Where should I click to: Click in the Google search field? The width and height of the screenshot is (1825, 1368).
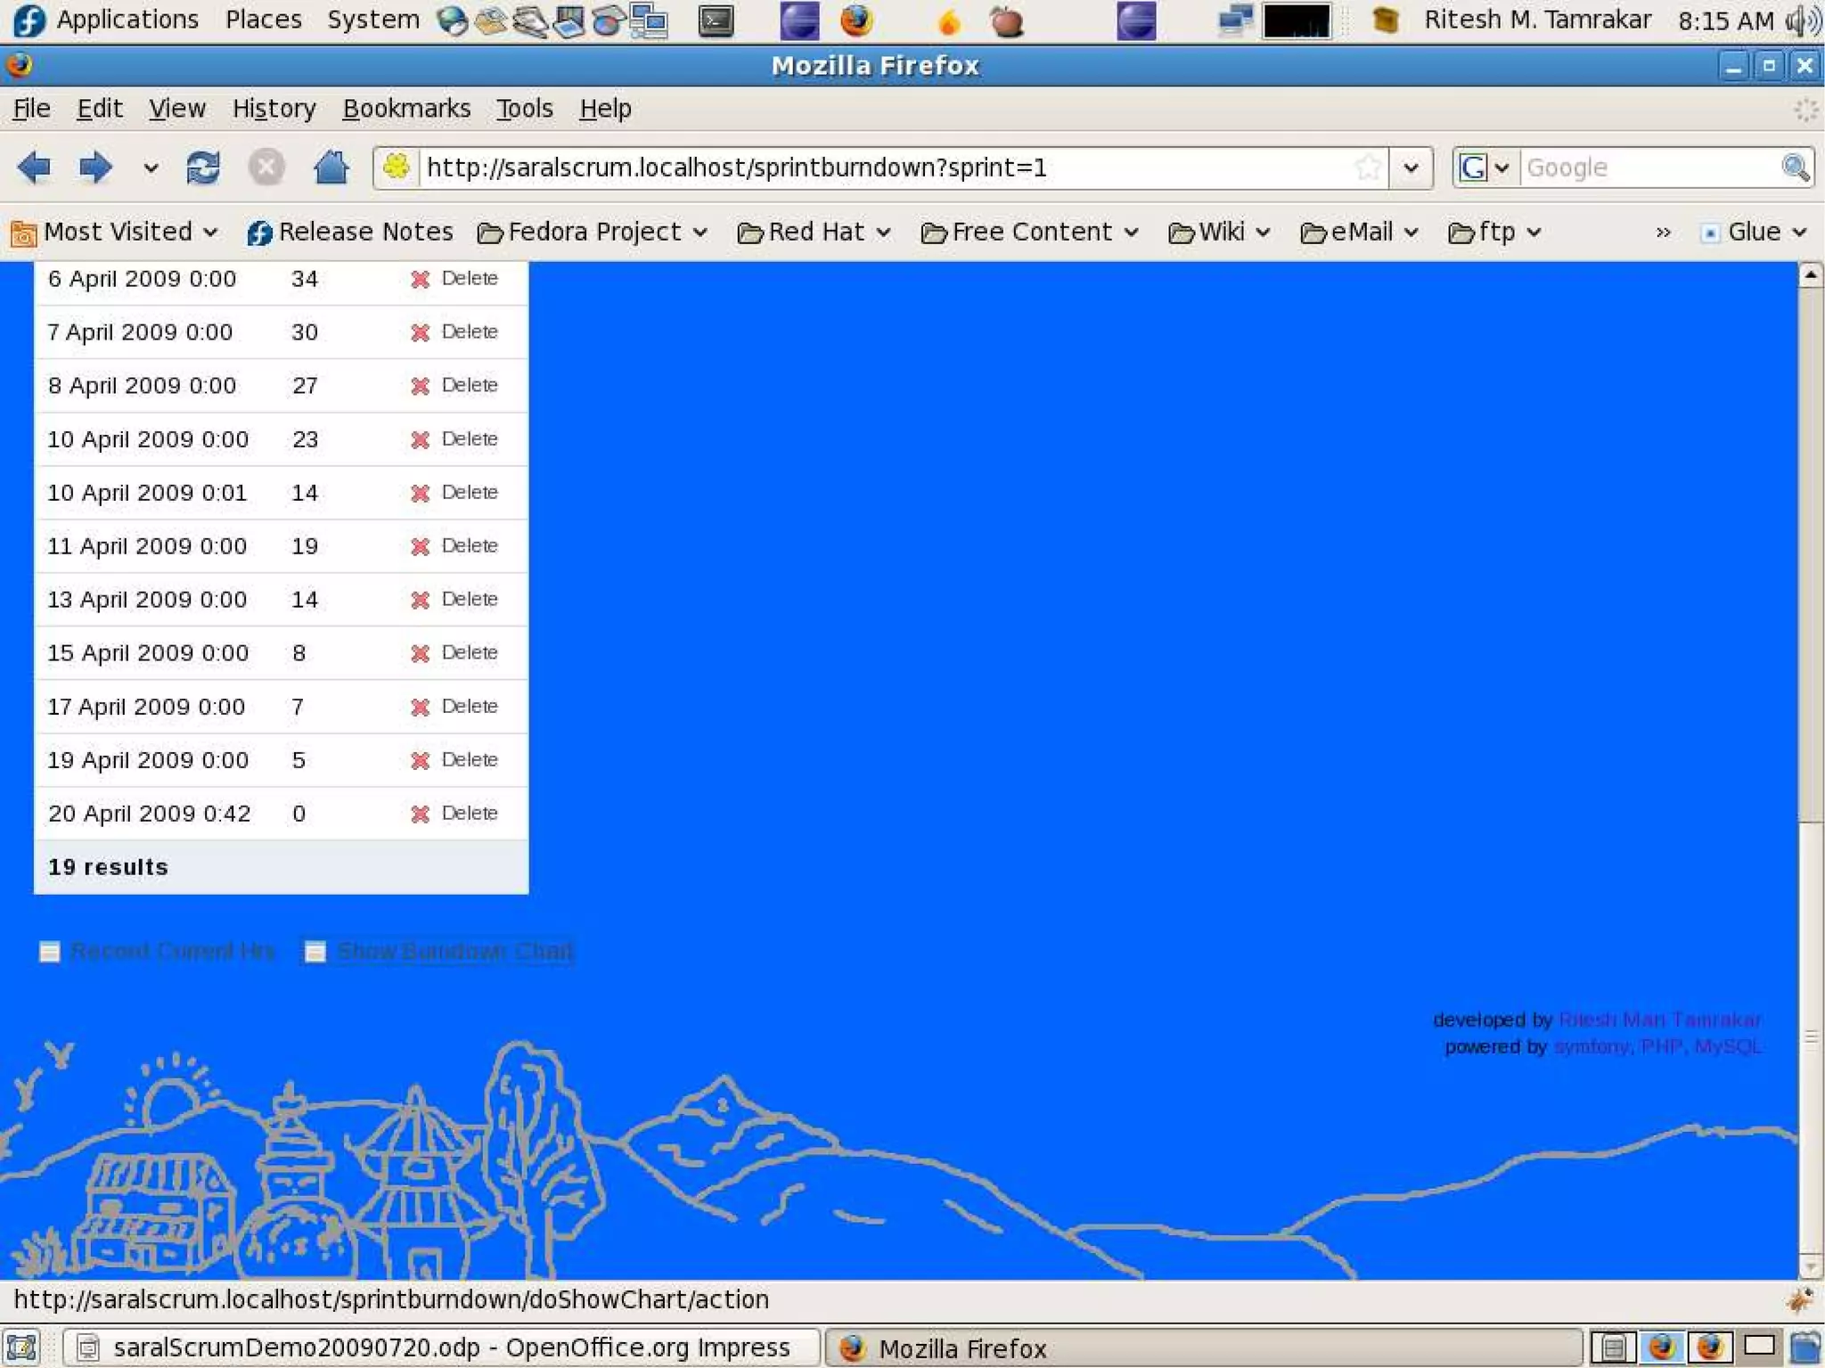(1649, 167)
